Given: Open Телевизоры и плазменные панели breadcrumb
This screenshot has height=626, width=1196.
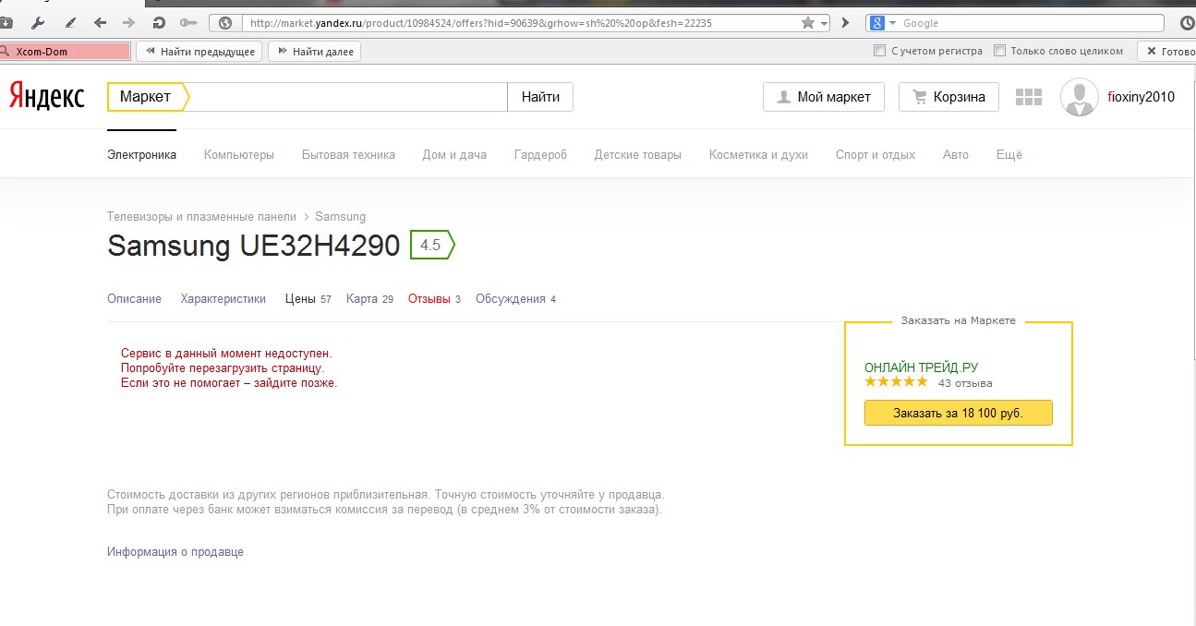Looking at the screenshot, I should [201, 217].
